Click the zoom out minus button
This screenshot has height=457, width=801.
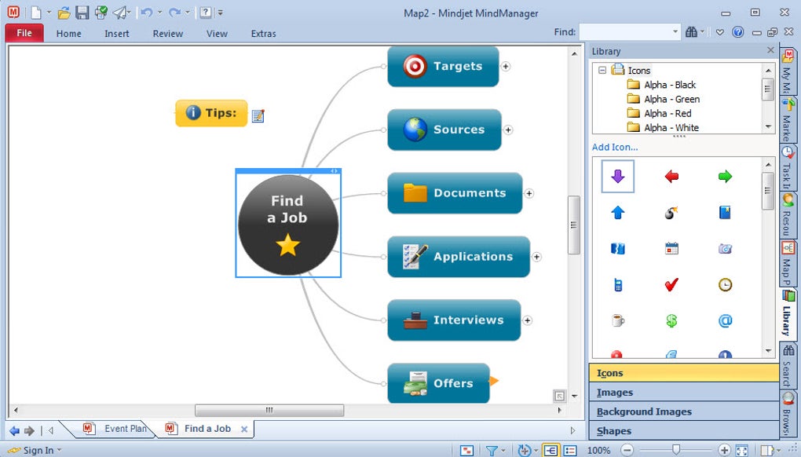627,451
